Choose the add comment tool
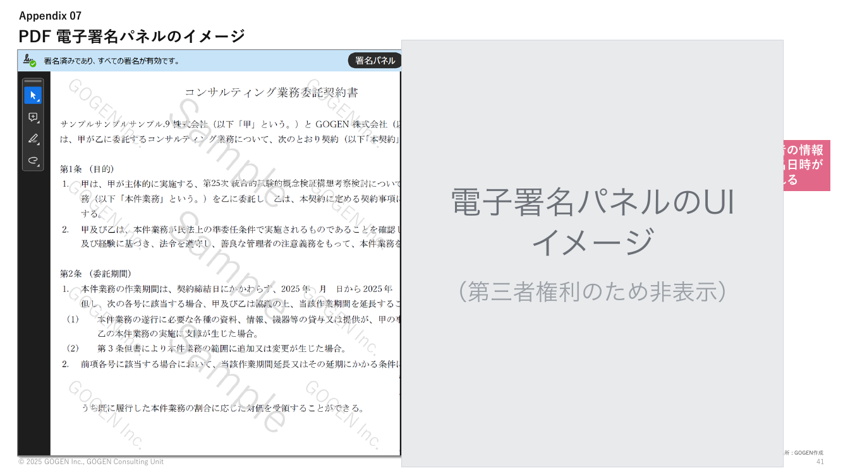843x473 pixels. [x=33, y=117]
